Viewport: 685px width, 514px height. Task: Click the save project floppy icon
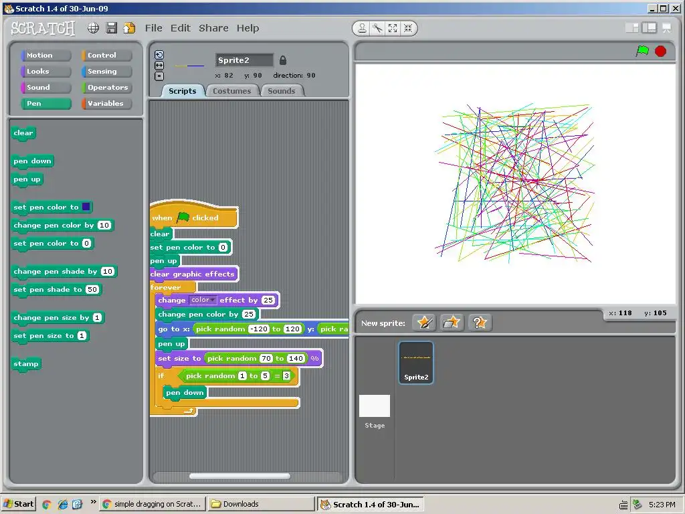pos(112,28)
